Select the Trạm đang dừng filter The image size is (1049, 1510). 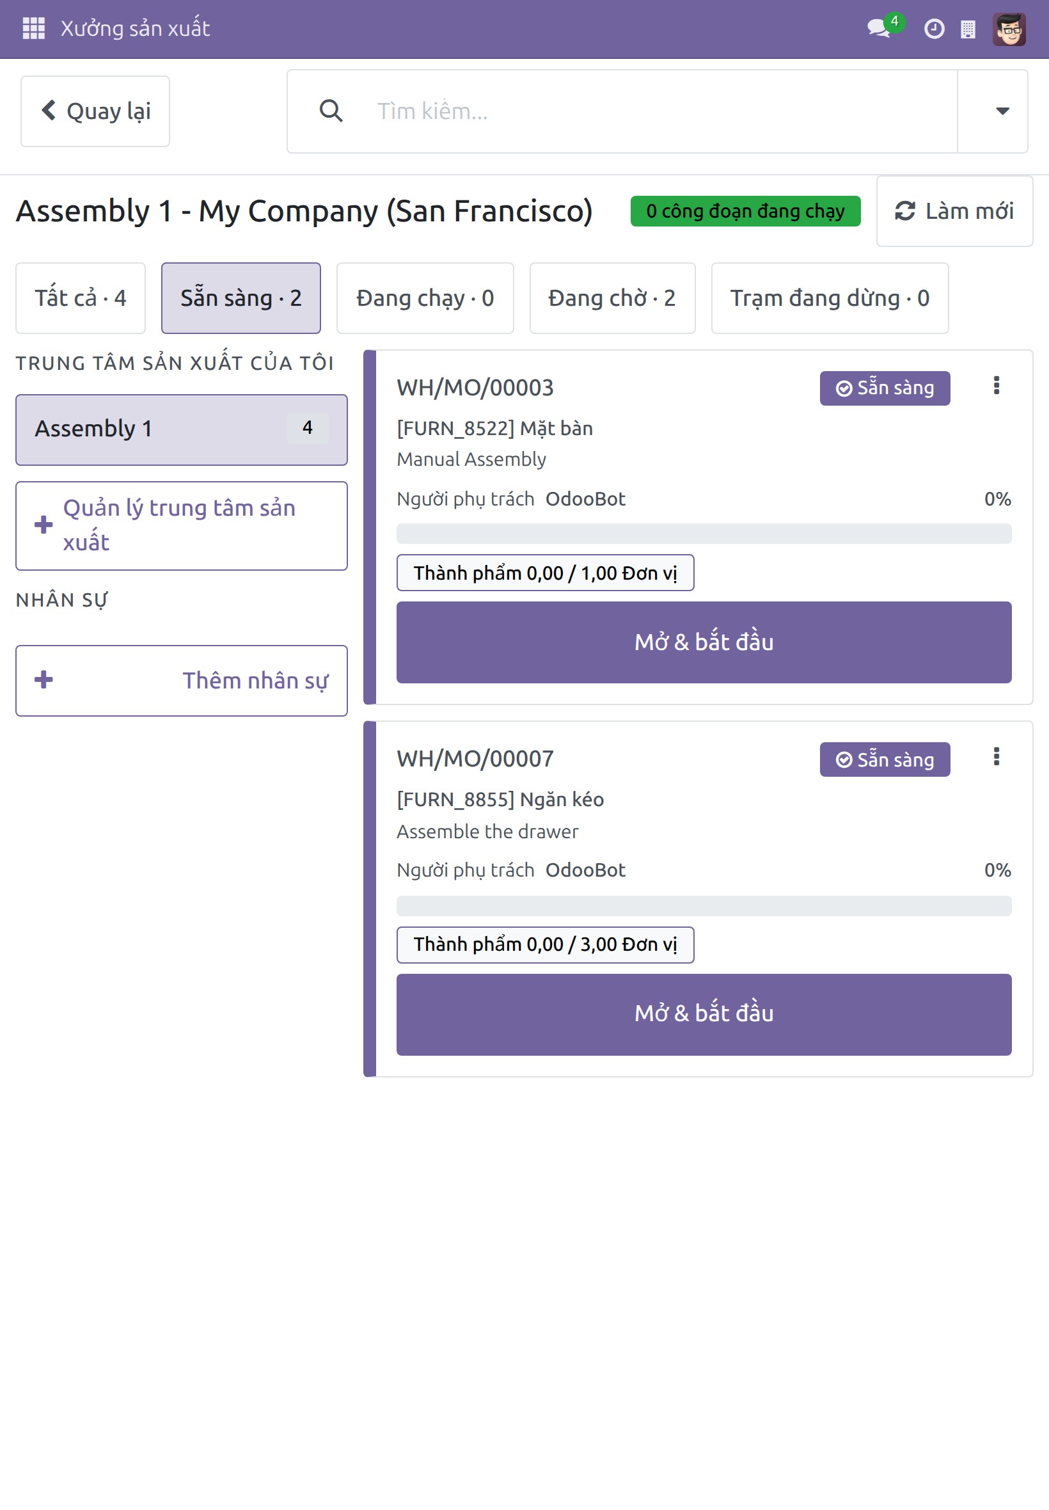click(x=830, y=298)
